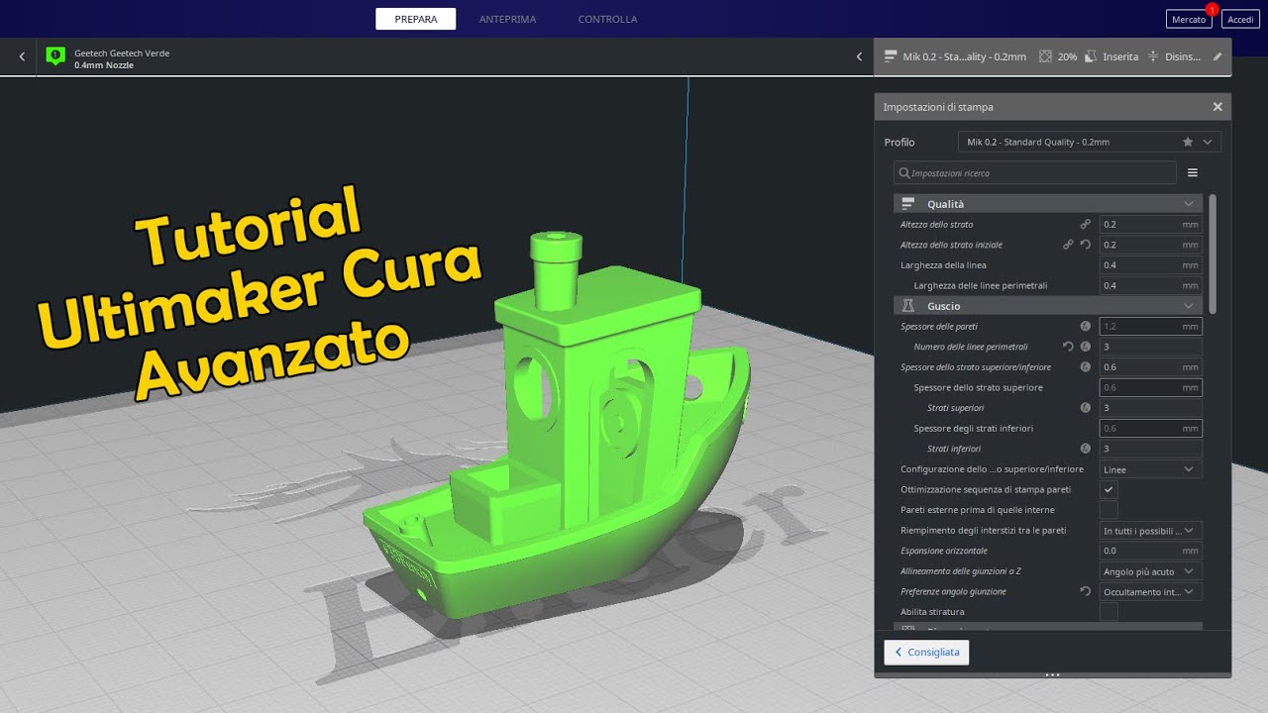The width and height of the screenshot is (1268, 713).
Task: Click Numero delle linee perimetrali value field
Action: coord(1151,347)
